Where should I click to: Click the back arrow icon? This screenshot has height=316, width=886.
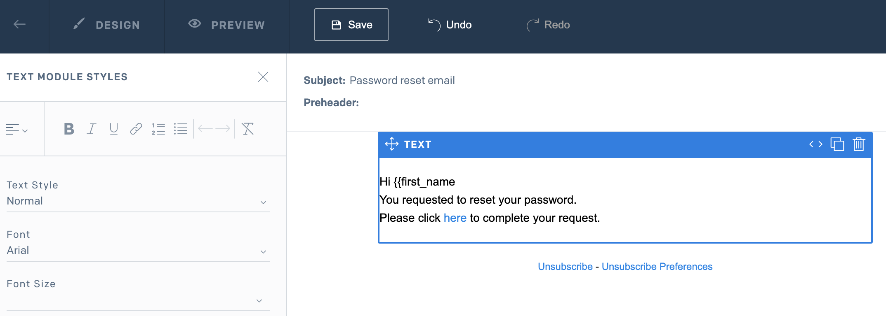coord(19,25)
